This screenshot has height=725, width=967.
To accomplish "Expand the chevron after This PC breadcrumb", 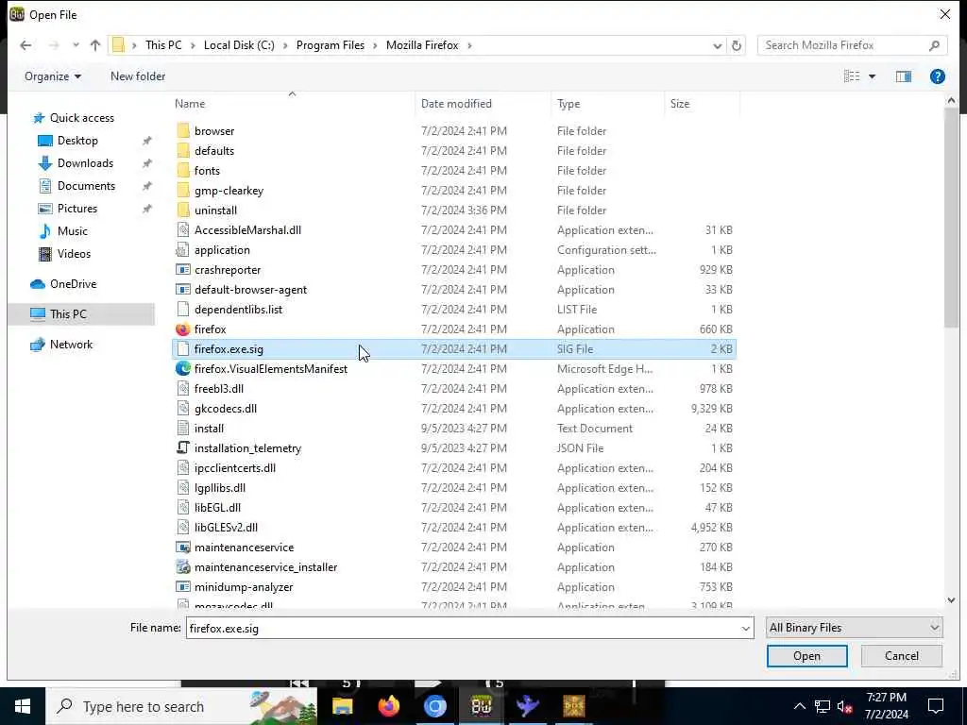I will (193, 45).
